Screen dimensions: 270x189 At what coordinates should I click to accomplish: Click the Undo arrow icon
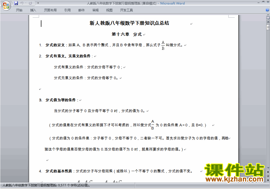coord(22,3)
